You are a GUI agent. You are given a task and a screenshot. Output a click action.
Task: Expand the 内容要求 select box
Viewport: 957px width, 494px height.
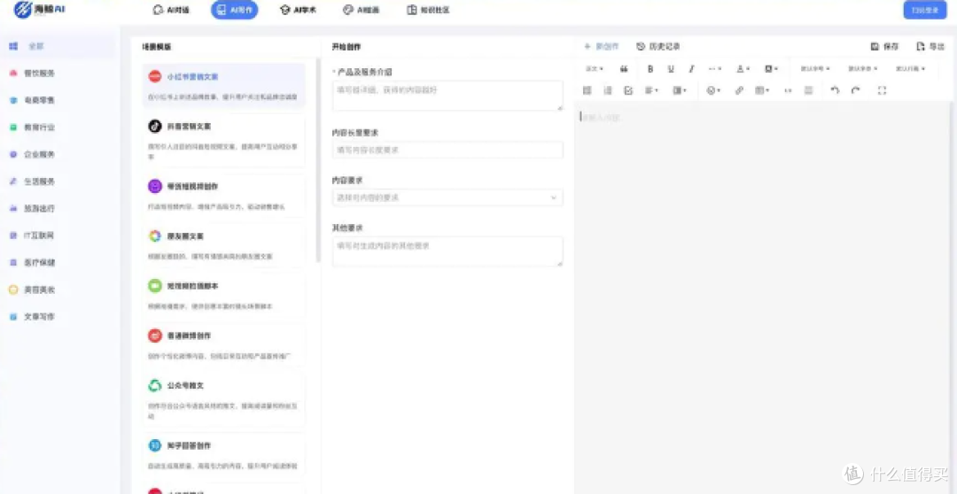[x=447, y=197]
